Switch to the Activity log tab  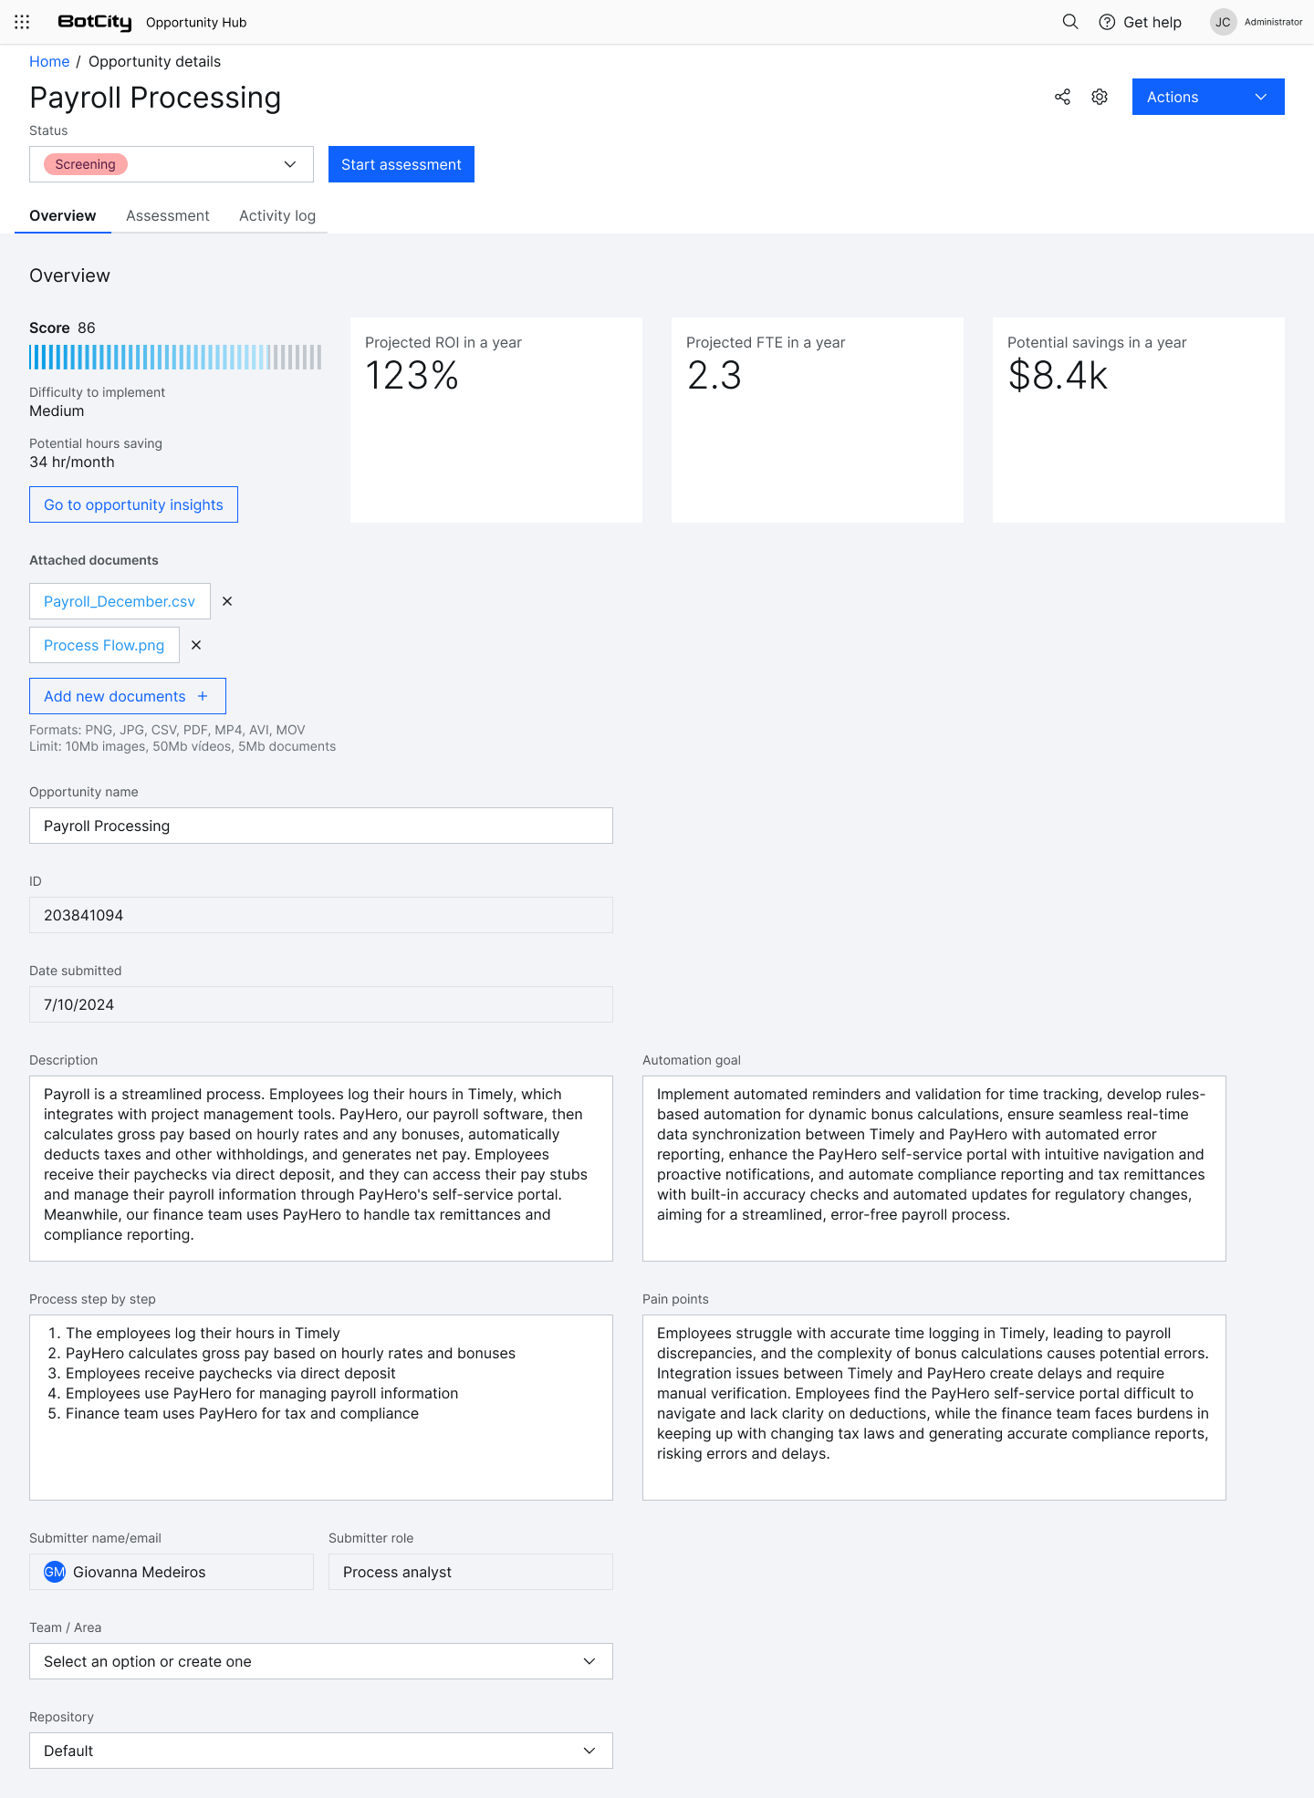tap(277, 215)
